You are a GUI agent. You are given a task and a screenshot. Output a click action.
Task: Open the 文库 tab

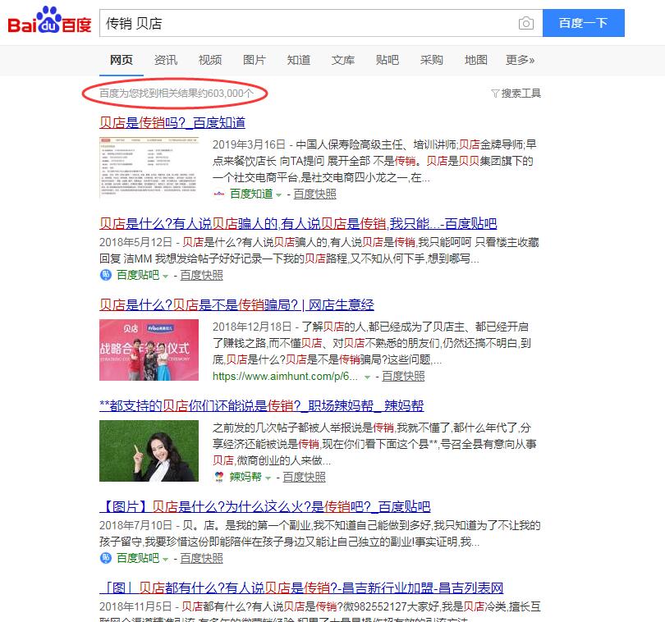coord(343,60)
